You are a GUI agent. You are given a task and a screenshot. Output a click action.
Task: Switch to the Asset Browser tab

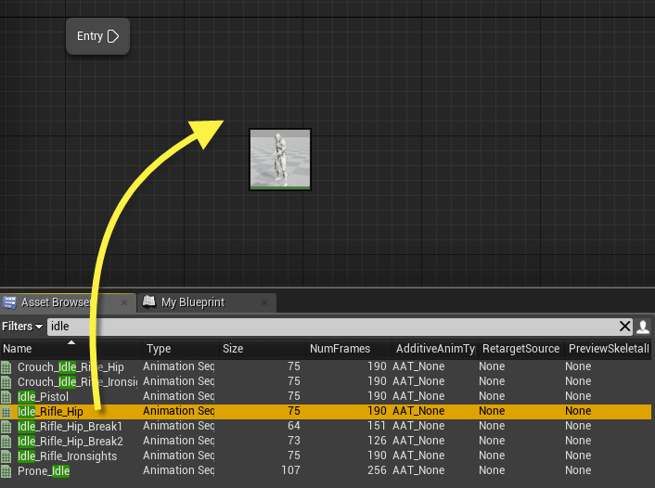click(x=56, y=302)
